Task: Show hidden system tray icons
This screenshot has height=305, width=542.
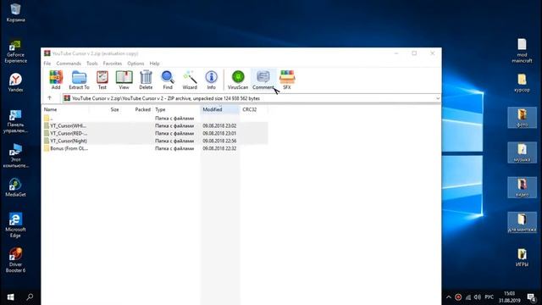Action: (448, 297)
